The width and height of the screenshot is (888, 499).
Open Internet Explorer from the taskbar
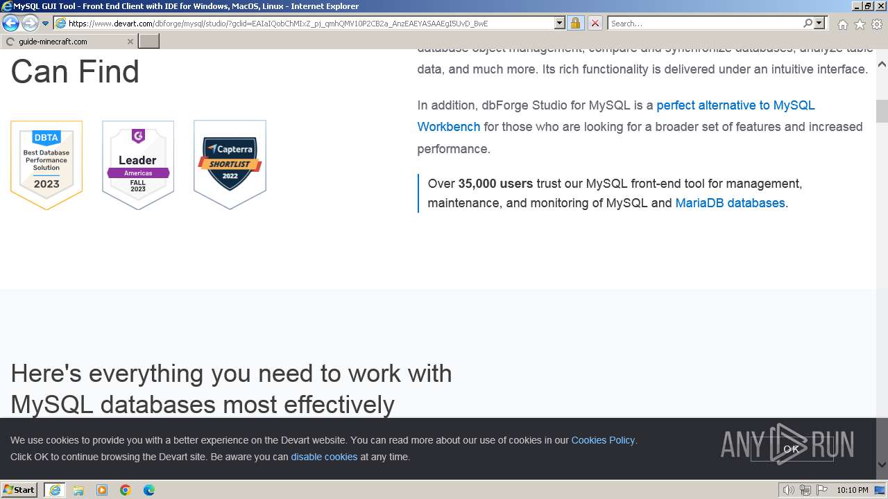tap(55, 490)
